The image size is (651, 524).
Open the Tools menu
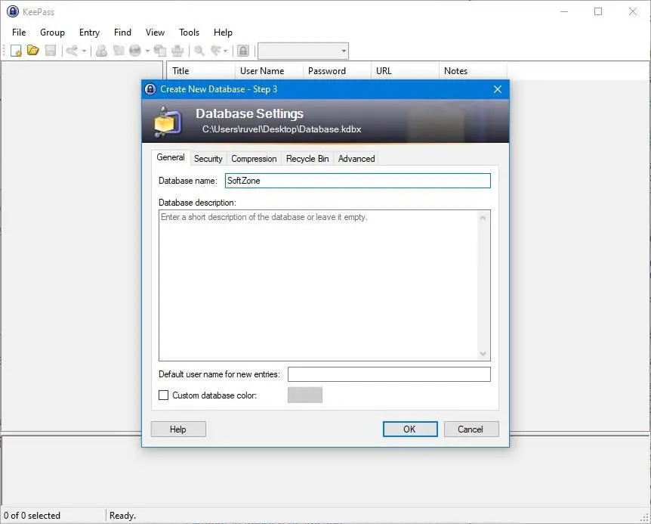click(x=189, y=33)
